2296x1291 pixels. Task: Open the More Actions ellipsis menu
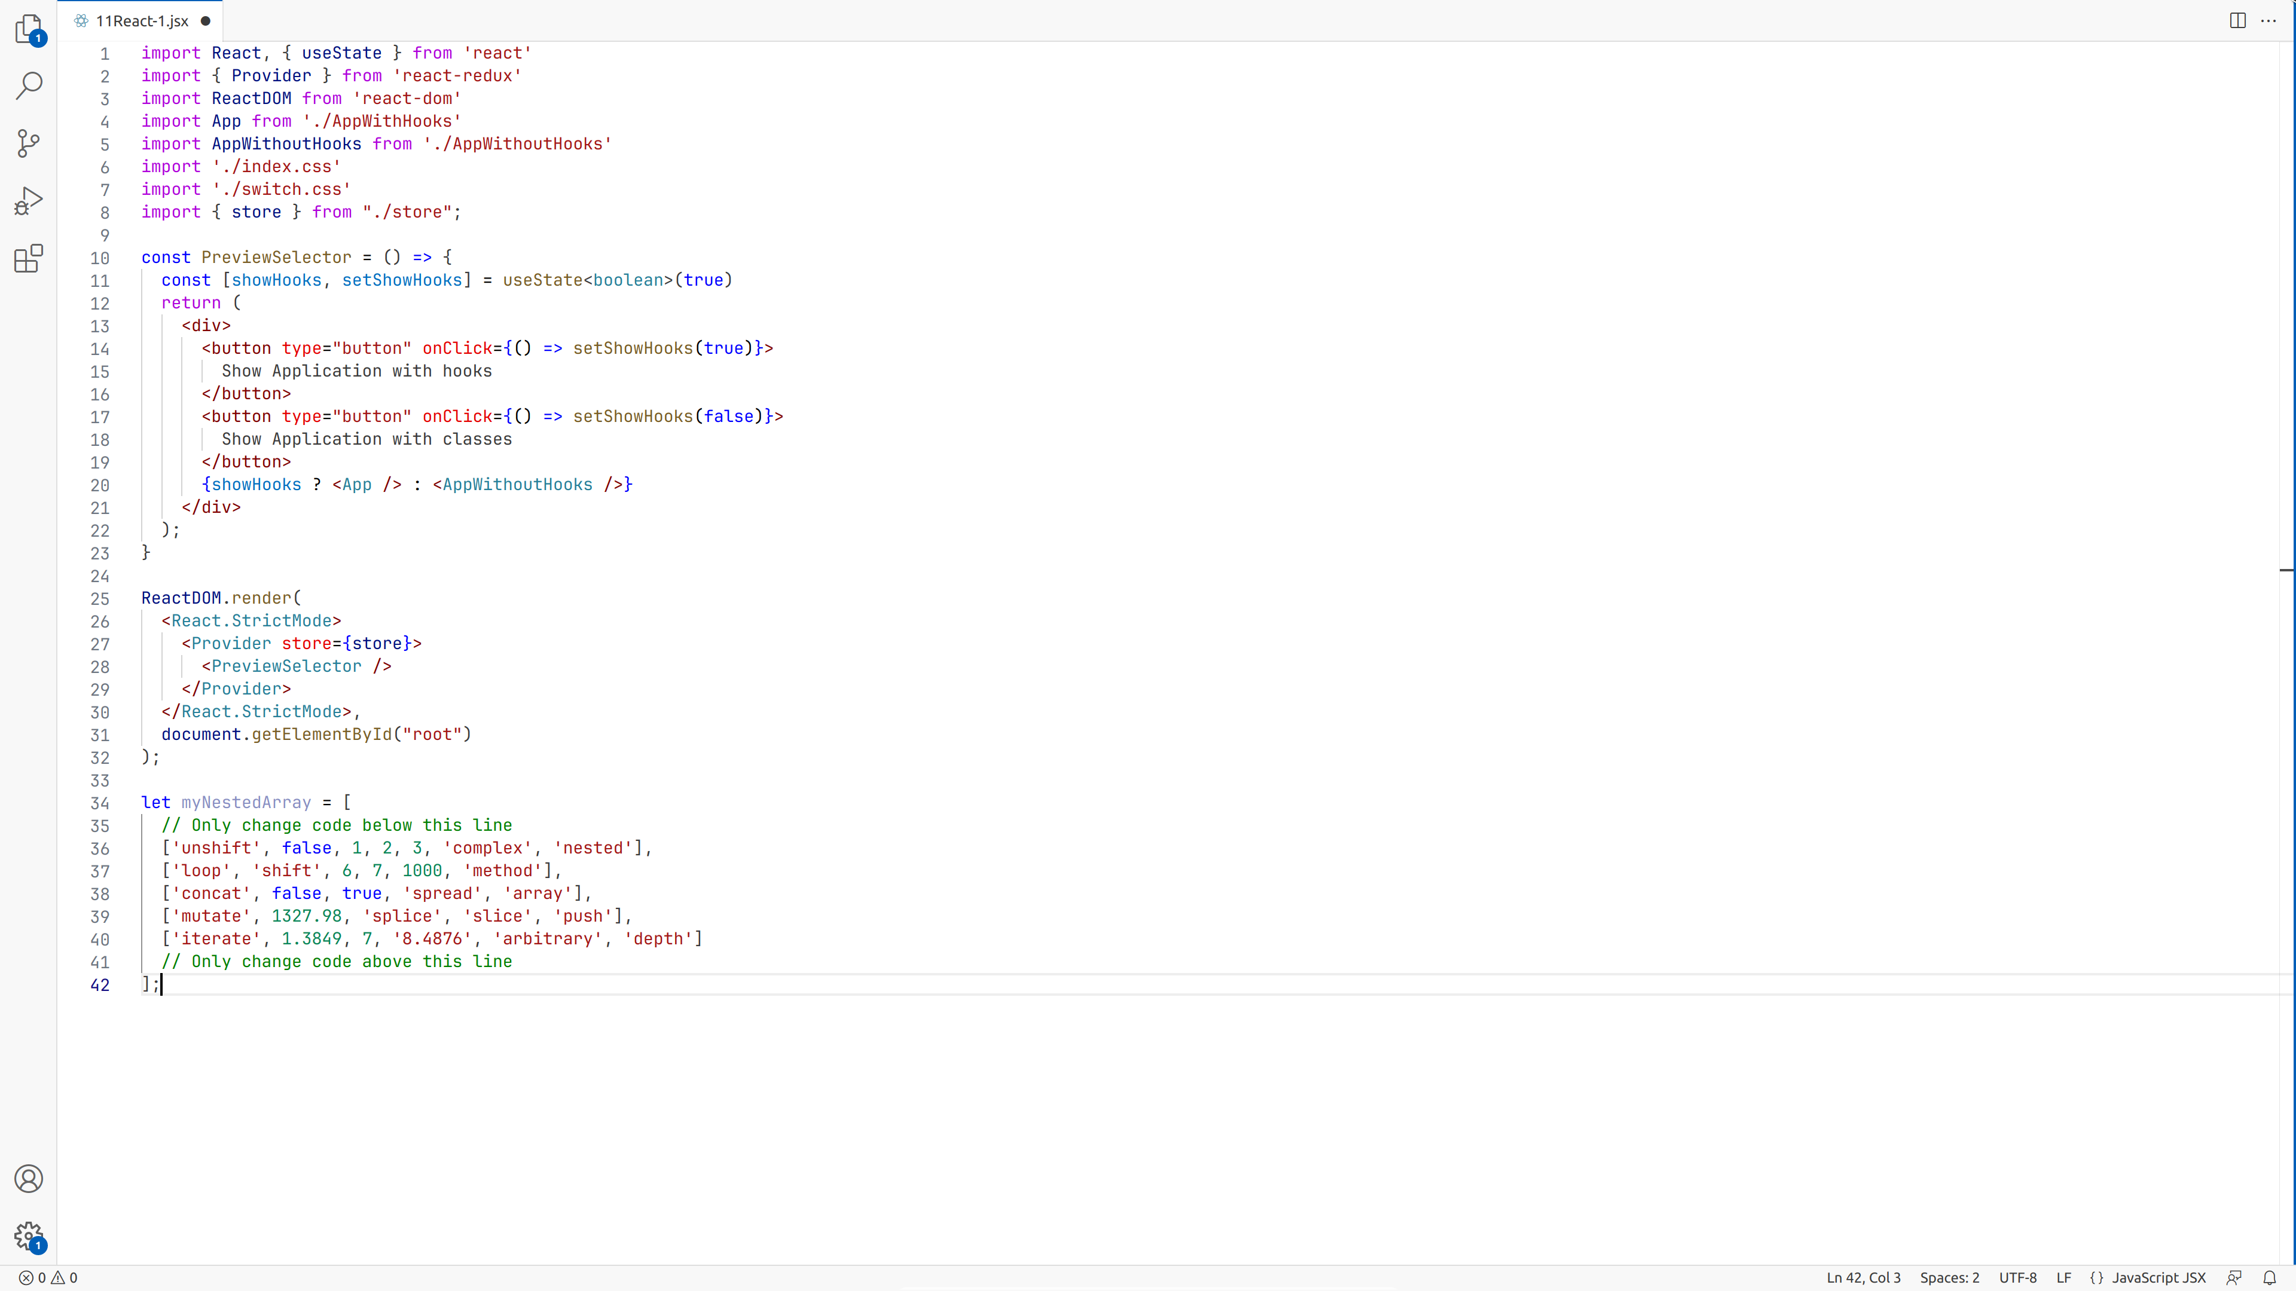[x=2269, y=20]
